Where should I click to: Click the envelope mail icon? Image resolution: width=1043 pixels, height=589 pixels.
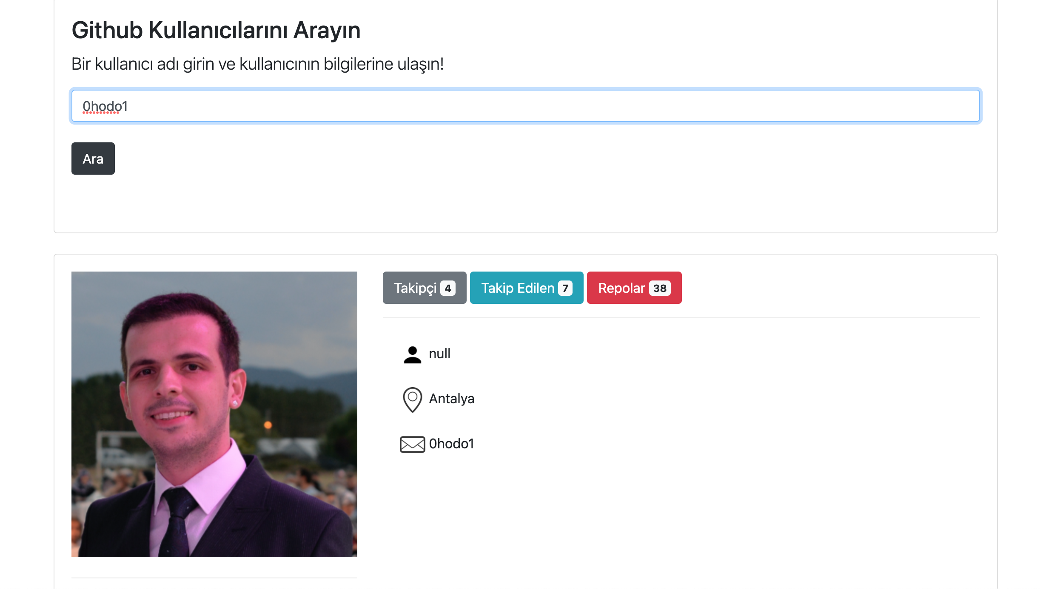click(412, 445)
